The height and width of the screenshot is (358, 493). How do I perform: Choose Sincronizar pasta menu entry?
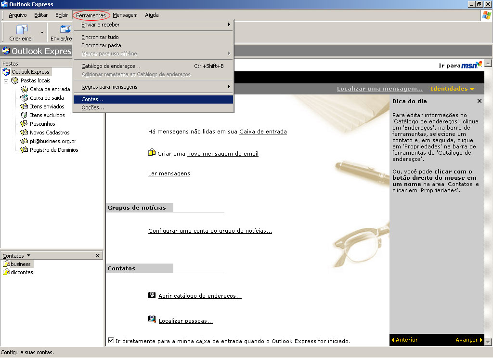pyautogui.click(x=154, y=45)
